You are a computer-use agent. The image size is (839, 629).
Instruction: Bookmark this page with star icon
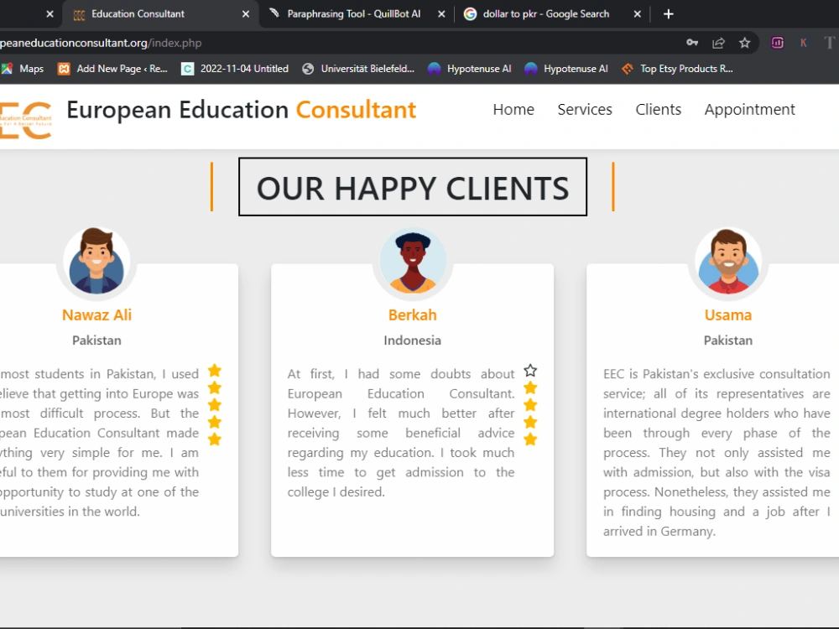point(745,43)
